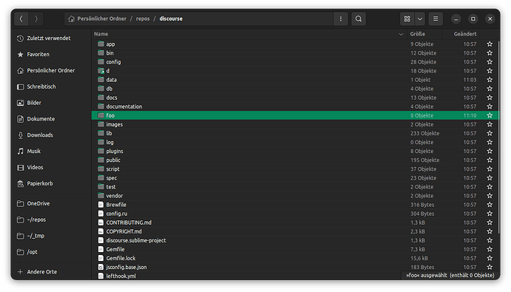Star the 'Brewfile' file

pyautogui.click(x=490, y=205)
